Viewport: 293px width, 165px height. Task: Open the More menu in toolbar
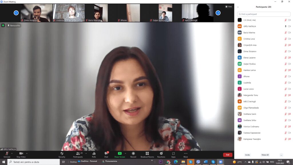tap(186, 155)
